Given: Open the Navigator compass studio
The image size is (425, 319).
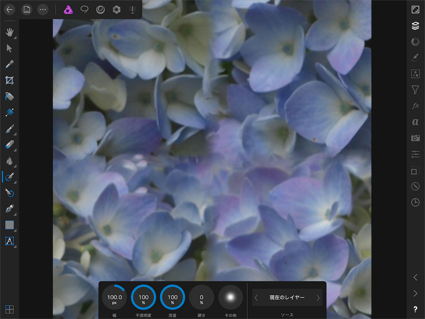Looking at the screenshot, I should (415, 186).
